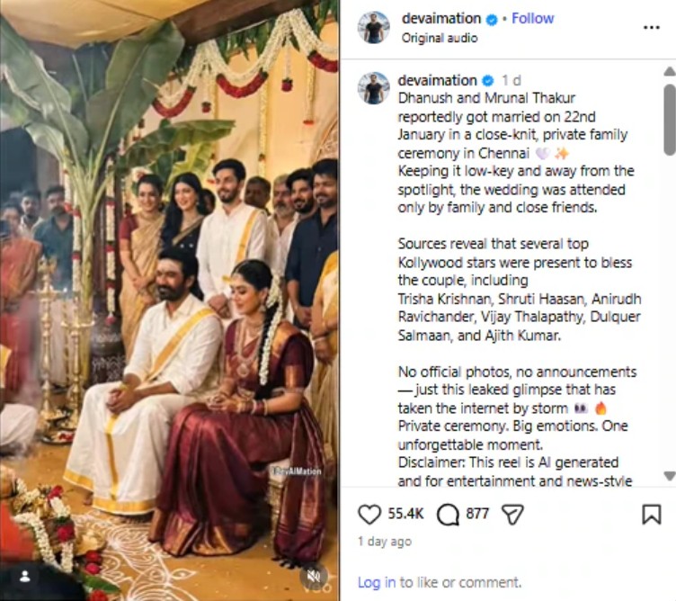This screenshot has height=601, width=676.
Task: Open the Original audio link
Action: pos(439,38)
